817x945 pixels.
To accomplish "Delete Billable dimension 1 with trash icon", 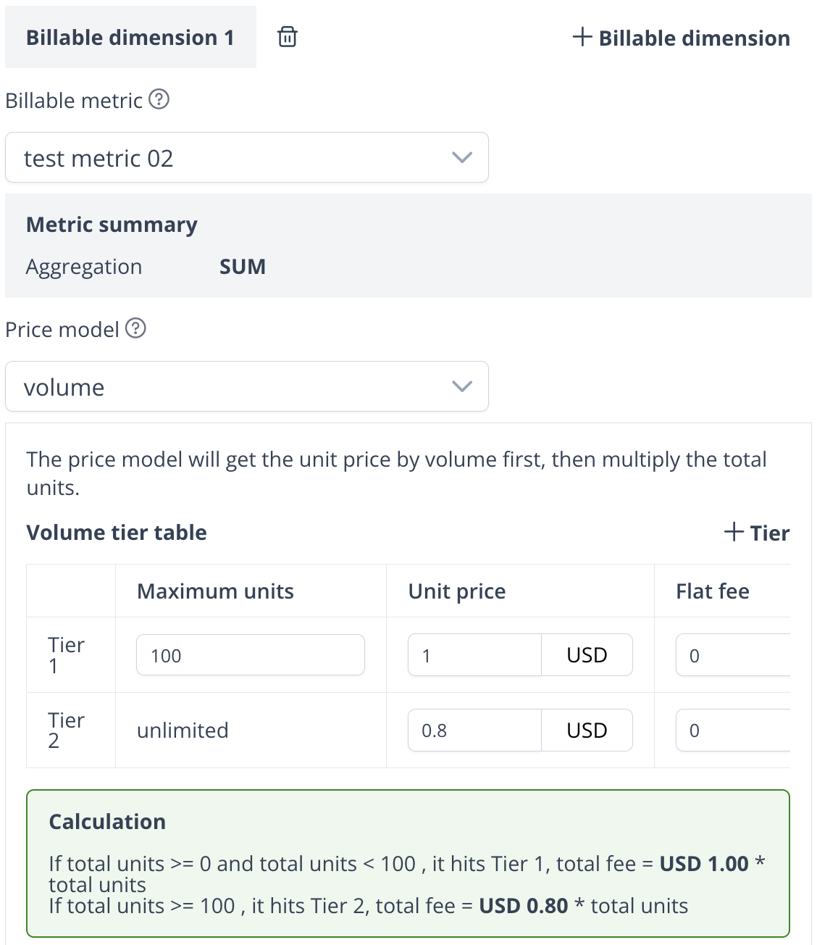I will pos(288,37).
